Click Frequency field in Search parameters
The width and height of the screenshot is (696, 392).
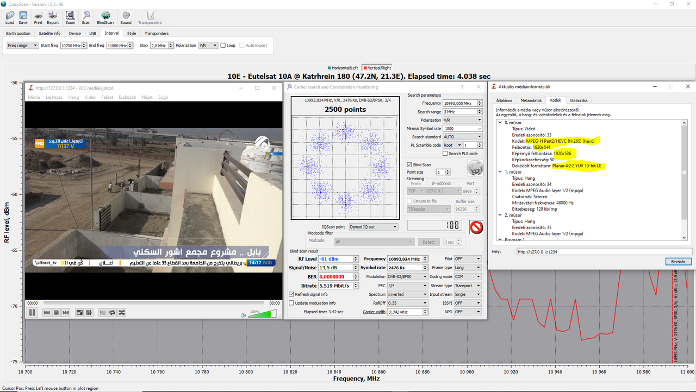(459, 103)
